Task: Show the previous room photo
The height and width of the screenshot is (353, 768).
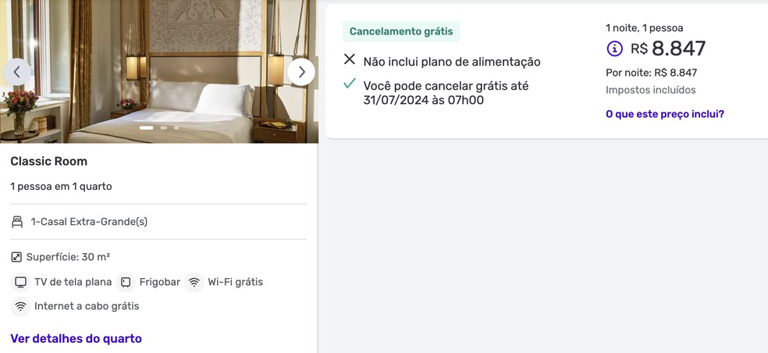Action: [x=16, y=72]
